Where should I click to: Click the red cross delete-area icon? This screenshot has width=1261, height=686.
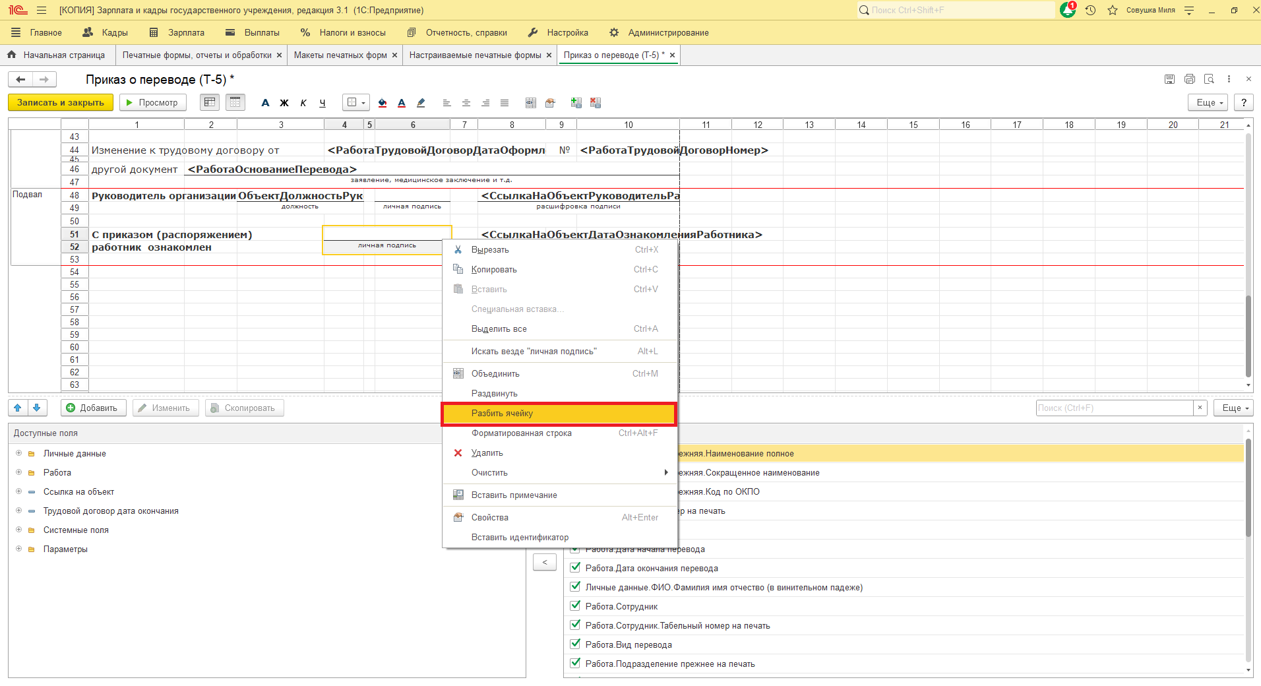click(596, 103)
